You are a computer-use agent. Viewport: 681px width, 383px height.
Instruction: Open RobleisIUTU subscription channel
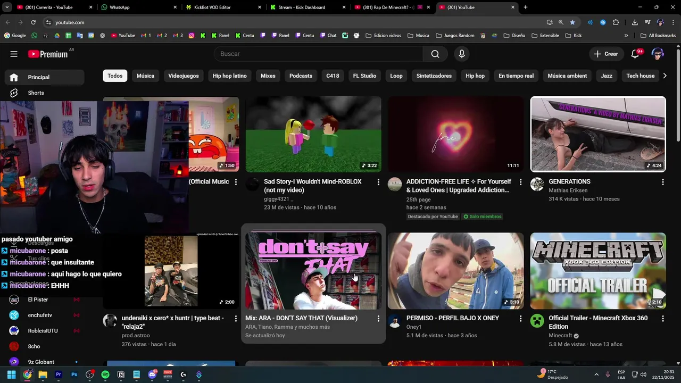pos(45,330)
